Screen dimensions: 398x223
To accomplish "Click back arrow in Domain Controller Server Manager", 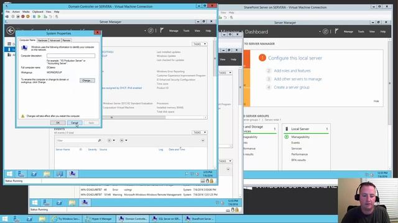I will point(11,31).
